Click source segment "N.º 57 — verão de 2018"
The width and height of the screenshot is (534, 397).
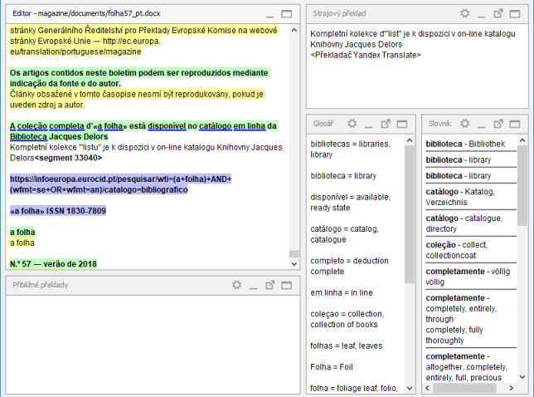(53, 264)
